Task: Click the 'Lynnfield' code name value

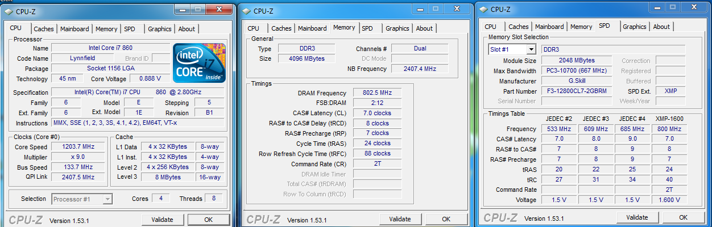Action: [x=81, y=58]
